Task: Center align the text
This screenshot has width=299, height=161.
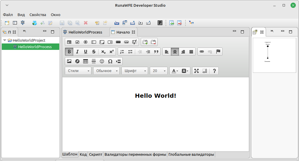Action: 175,52
